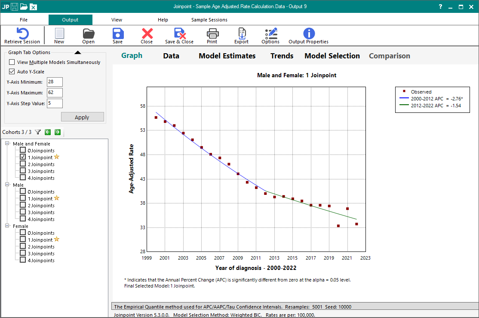Image resolution: width=479 pixels, height=318 pixels.
Task: Click the Y-Axis Maximum input field
Action: 55,93
